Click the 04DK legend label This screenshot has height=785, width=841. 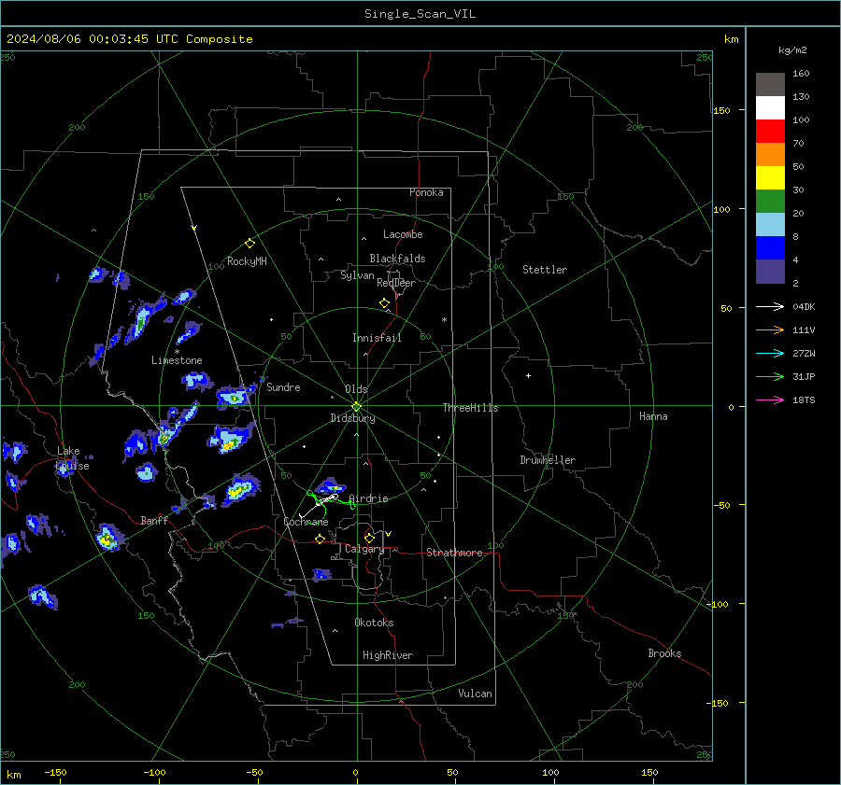(804, 306)
